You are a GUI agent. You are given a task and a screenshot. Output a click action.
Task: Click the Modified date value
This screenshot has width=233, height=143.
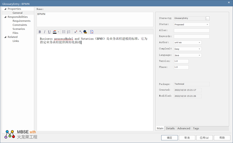click(188, 96)
